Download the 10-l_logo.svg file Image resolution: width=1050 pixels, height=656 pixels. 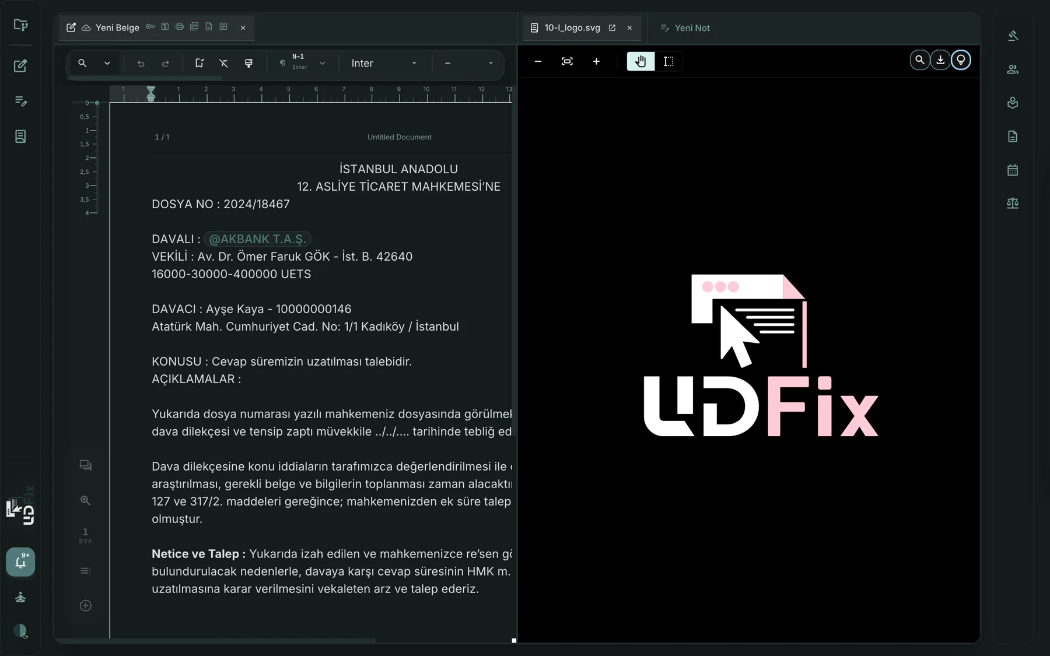click(x=940, y=60)
